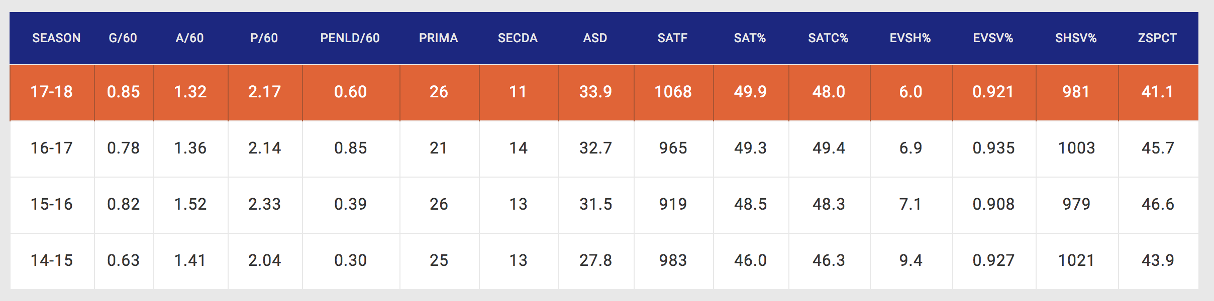
Task: Select the highlighted 17-18 season row
Action: point(52,92)
